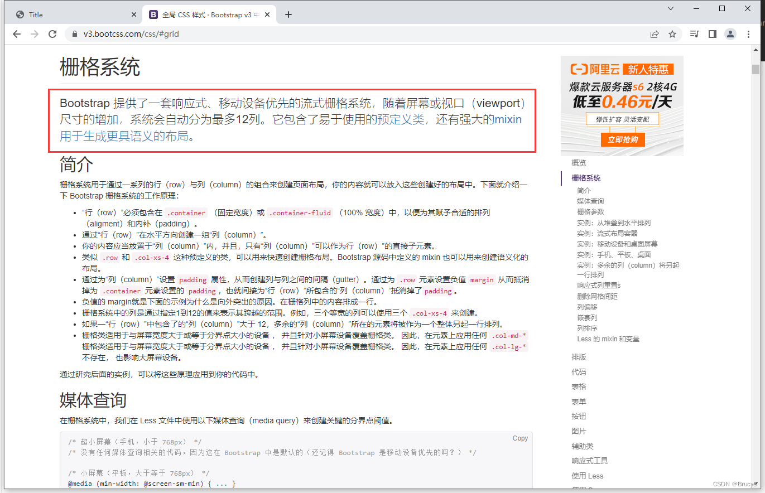Viewport: 765px width, 493px height.
Task: Click 立即抢购 button in Aliyun ad
Action: click(x=623, y=139)
